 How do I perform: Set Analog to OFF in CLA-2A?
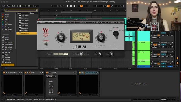pos(66,54)
